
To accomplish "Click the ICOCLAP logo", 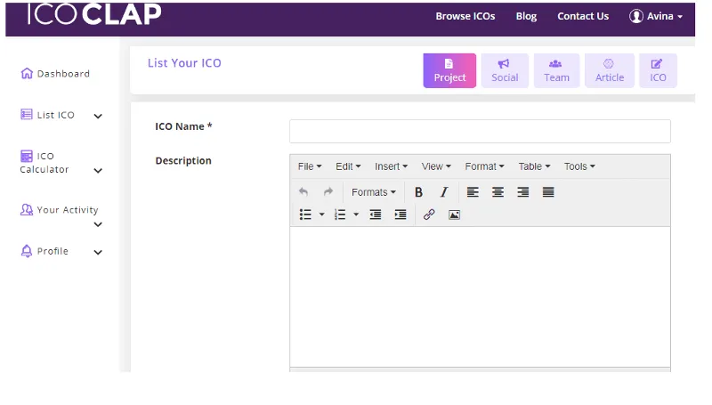I will click(94, 14).
